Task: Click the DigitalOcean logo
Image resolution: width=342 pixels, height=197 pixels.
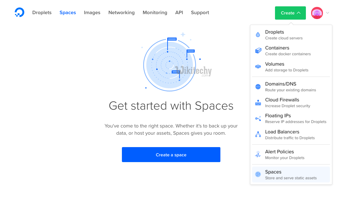Action: [19, 12]
